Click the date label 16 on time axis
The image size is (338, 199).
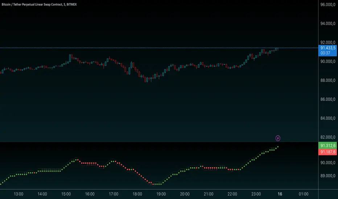click(x=280, y=194)
